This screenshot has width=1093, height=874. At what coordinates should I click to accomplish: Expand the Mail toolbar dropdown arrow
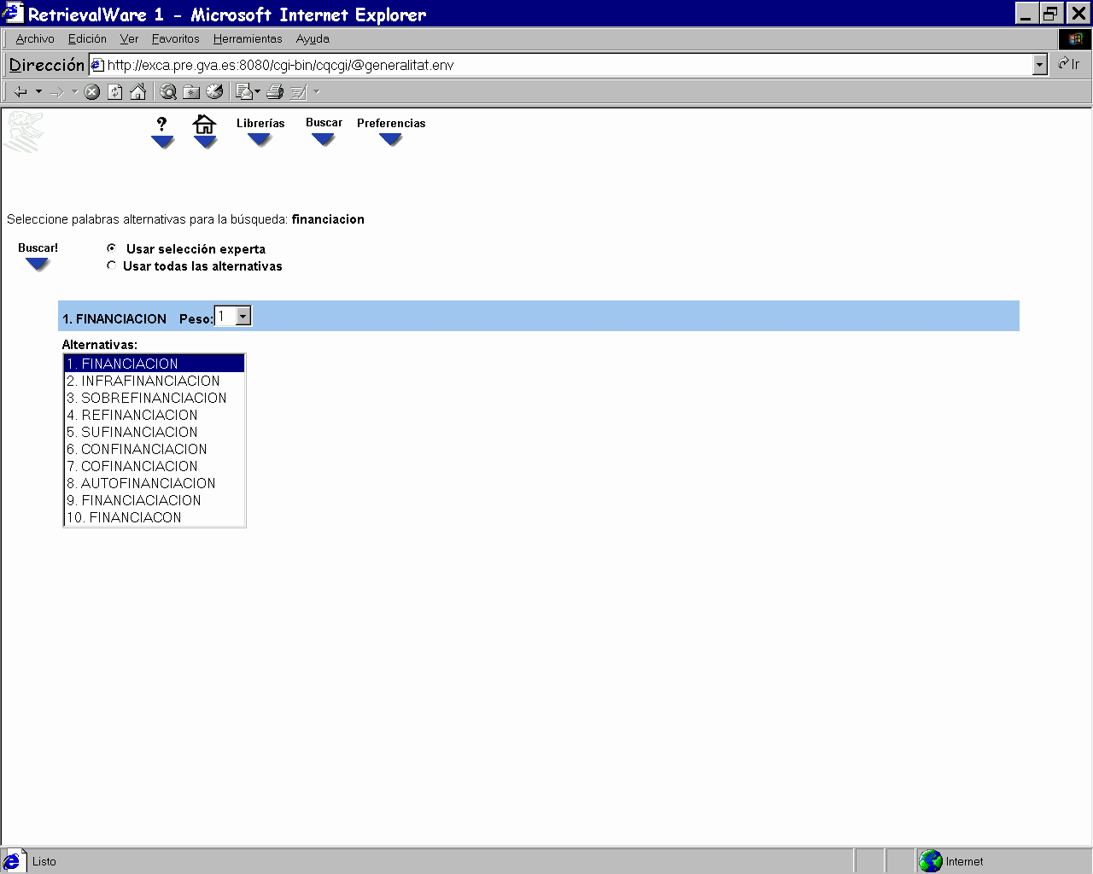pyautogui.click(x=257, y=92)
